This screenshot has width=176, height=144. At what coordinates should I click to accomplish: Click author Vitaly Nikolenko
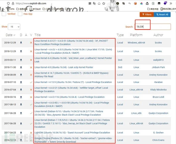tap(158, 89)
